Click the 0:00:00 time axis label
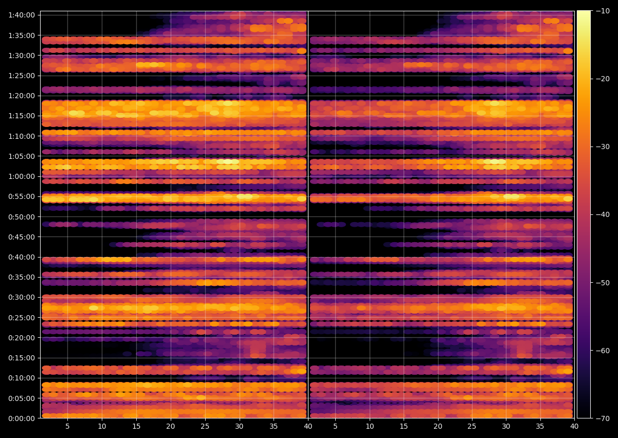Image resolution: width=618 pixels, height=438 pixels. click(x=22, y=418)
